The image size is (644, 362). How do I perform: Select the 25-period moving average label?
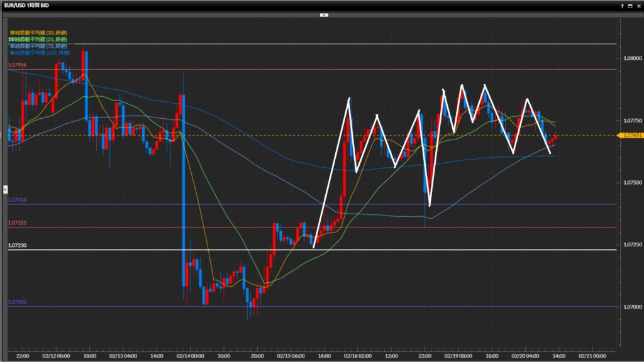tap(37, 40)
